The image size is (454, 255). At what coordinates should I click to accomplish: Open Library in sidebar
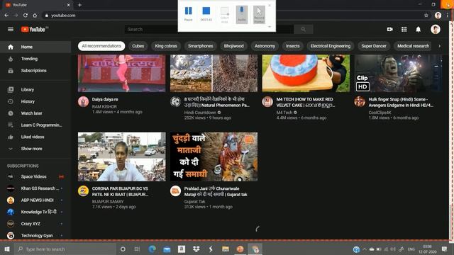35,90
